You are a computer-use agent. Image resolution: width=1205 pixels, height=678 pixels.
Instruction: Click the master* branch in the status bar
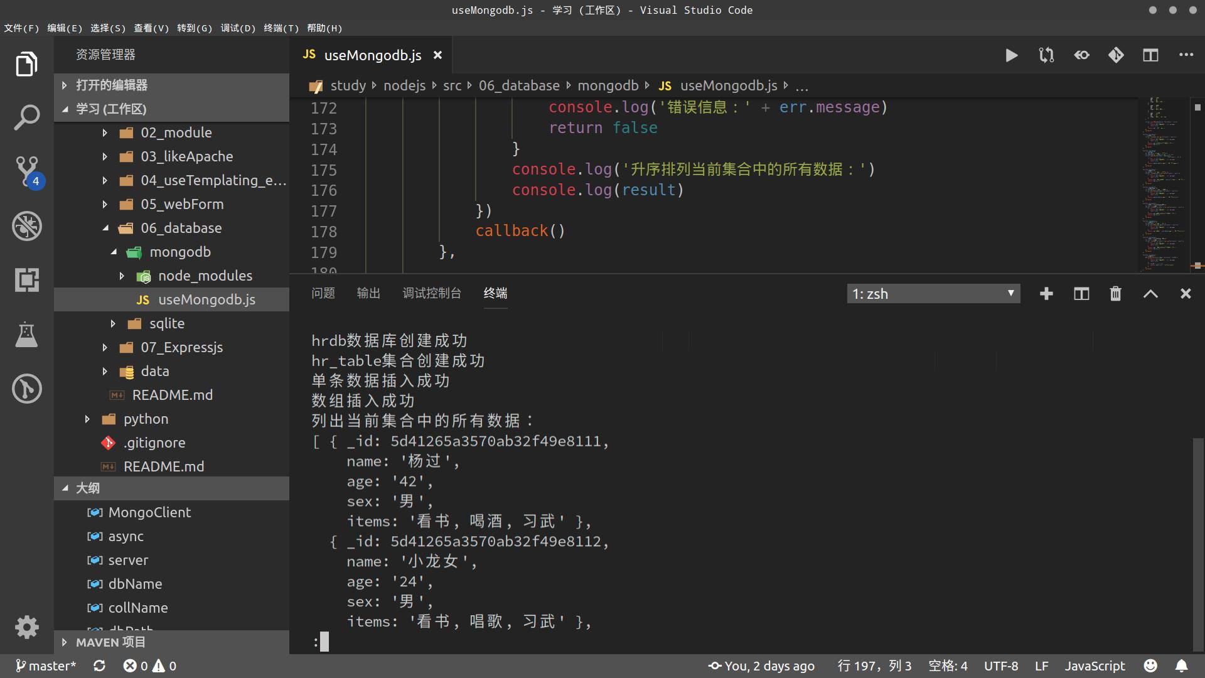[x=46, y=665]
